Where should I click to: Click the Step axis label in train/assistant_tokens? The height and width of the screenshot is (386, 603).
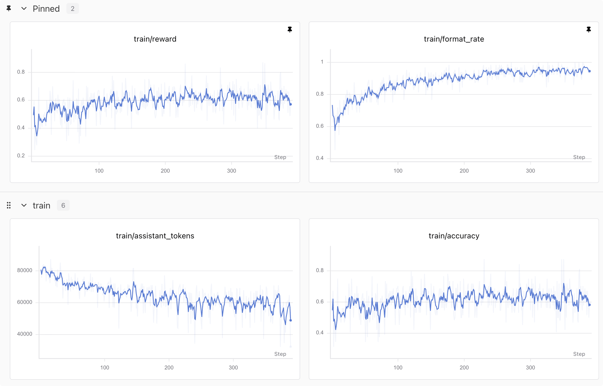[x=280, y=354]
